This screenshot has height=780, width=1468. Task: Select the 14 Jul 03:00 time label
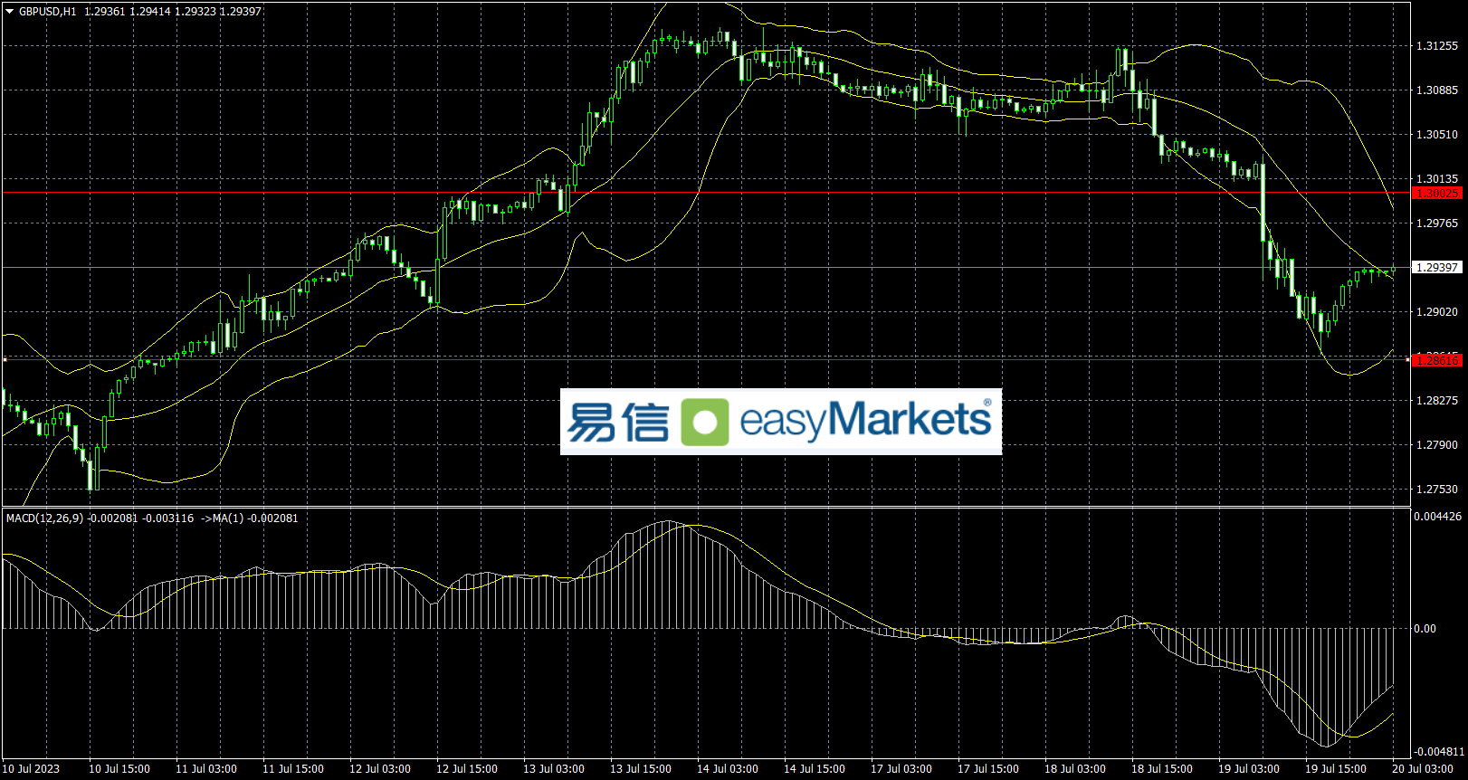(728, 769)
